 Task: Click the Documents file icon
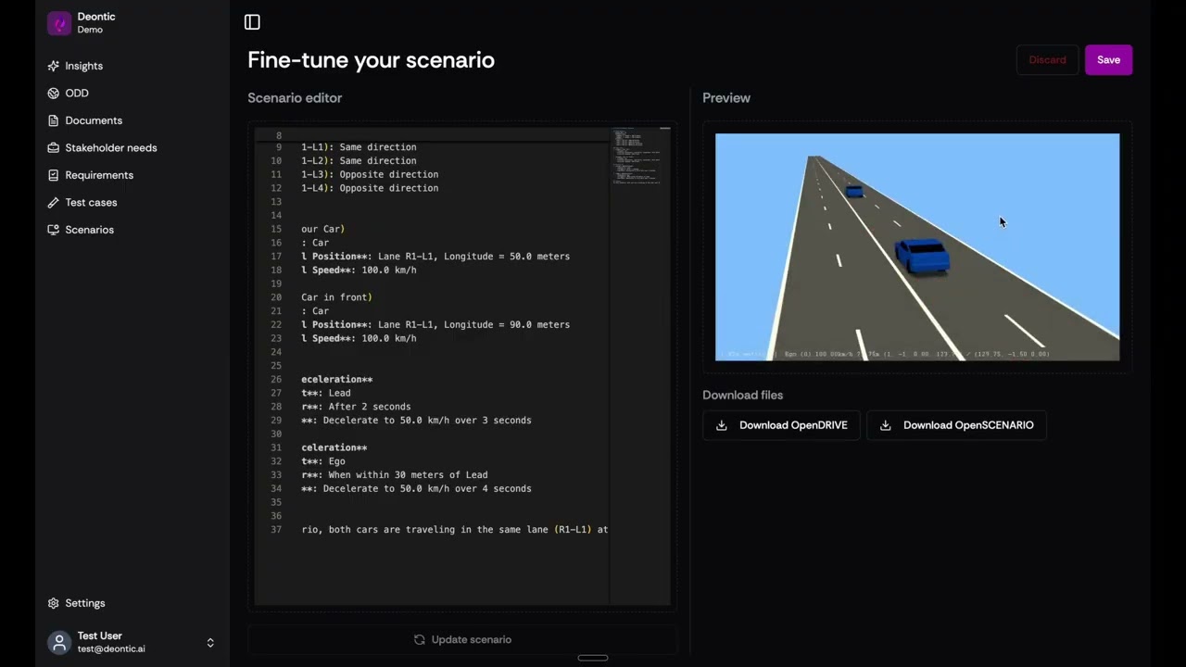click(54, 120)
